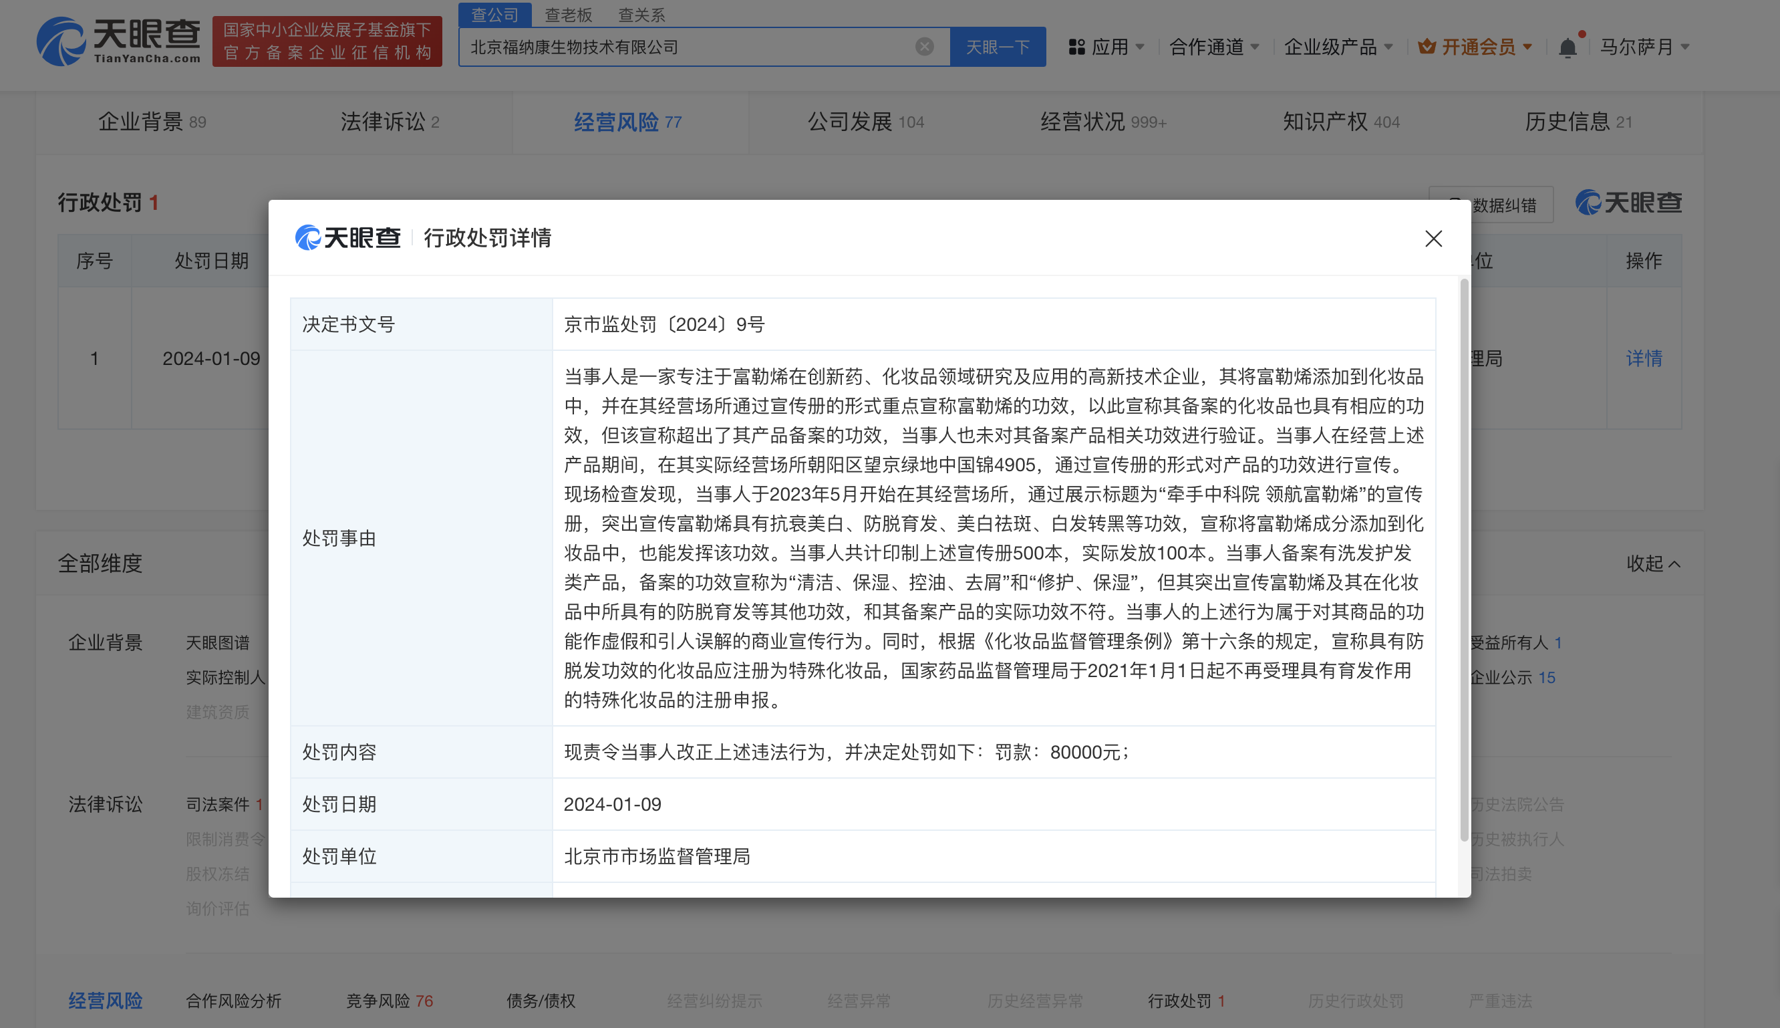Click 天眼图谱 link
1780x1028 pixels.
click(218, 642)
